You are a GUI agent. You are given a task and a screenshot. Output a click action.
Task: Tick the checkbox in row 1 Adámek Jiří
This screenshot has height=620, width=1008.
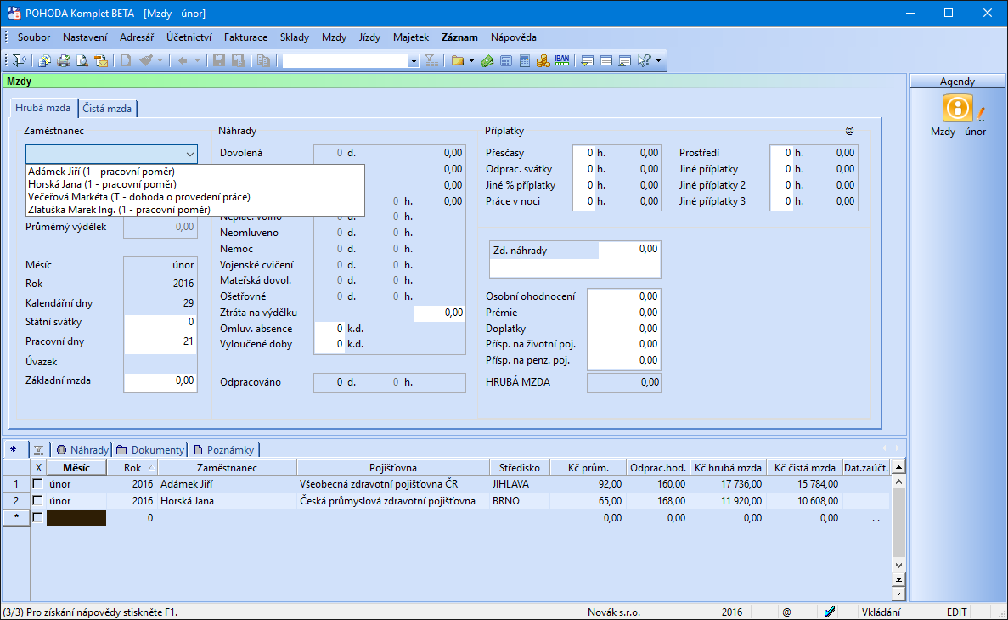pos(38,483)
